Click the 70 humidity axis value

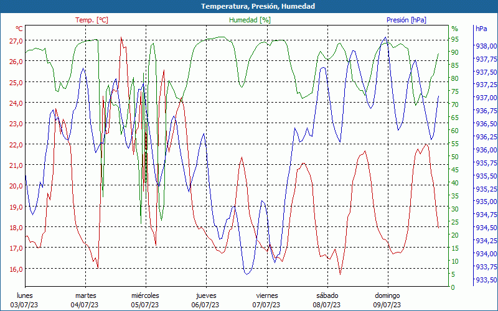[455, 104]
